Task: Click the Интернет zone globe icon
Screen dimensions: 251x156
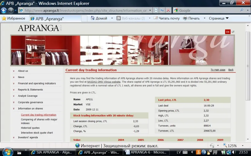Action: coord(78,145)
